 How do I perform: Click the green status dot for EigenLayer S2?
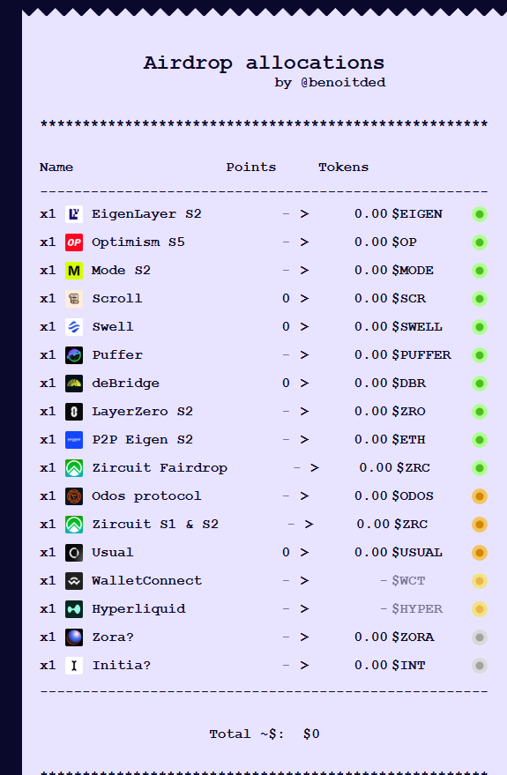(480, 214)
